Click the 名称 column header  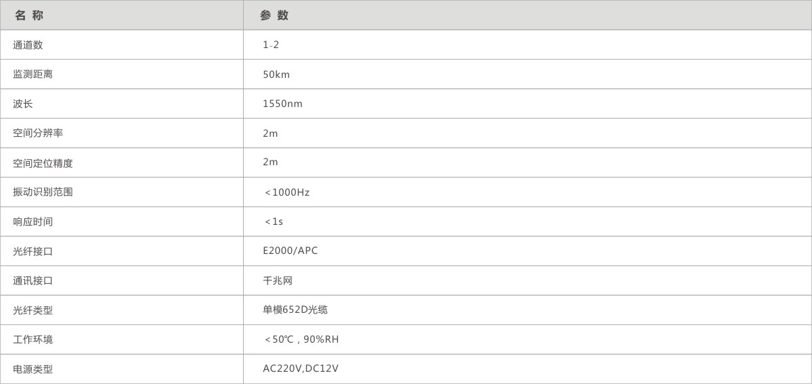(29, 15)
